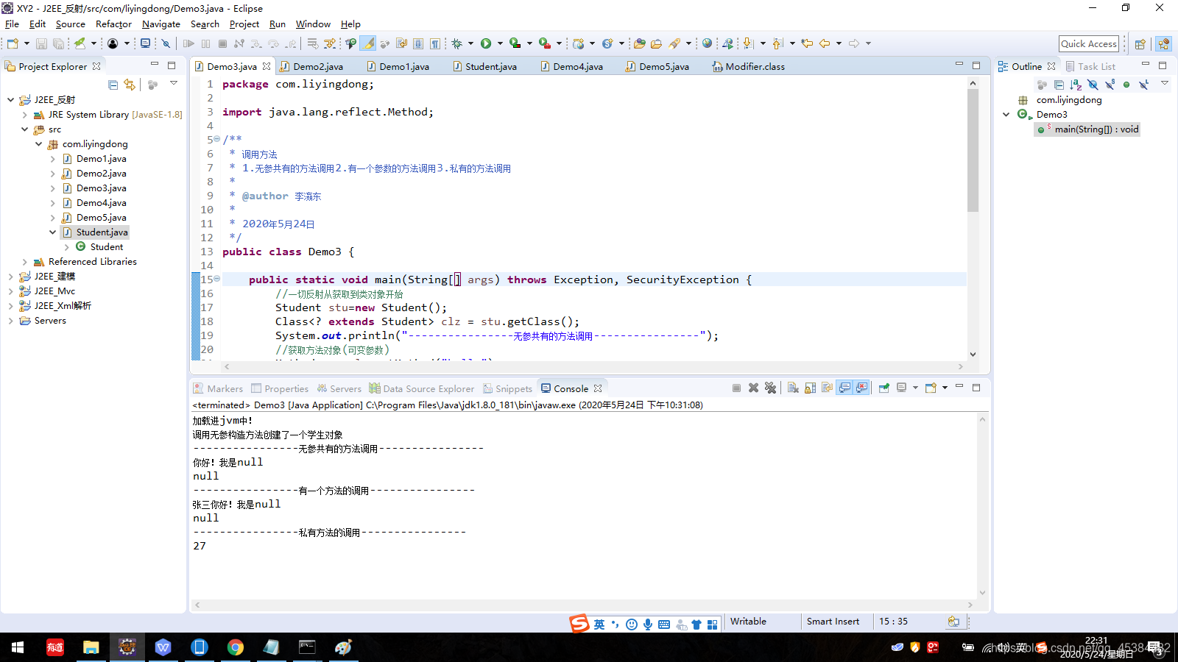
Task: Click the Open Type icon
Action: (639, 43)
